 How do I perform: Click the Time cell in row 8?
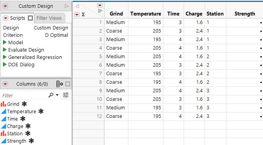tap(174, 82)
